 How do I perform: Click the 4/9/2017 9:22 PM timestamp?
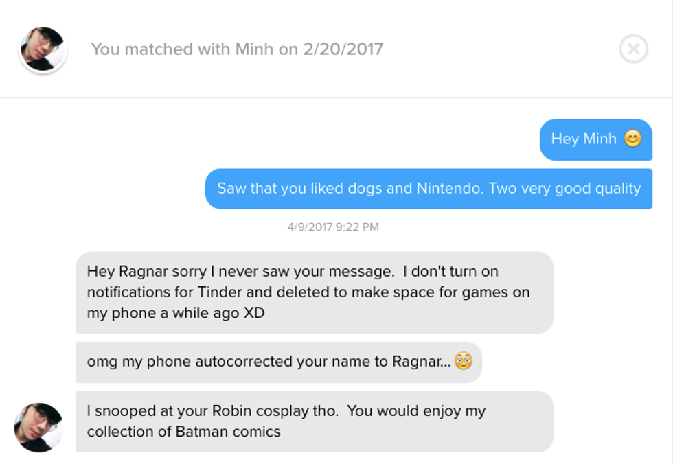[x=333, y=227]
